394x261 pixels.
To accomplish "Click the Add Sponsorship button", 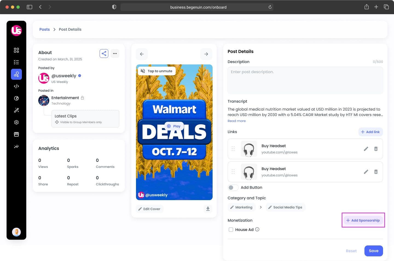I will pyautogui.click(x=363, y=220).
